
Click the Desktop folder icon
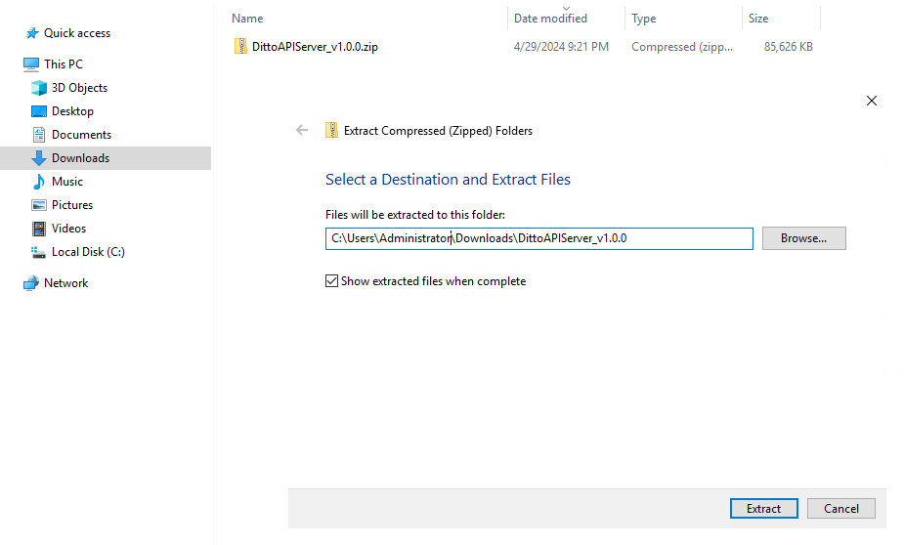click(x=39, y=111)
